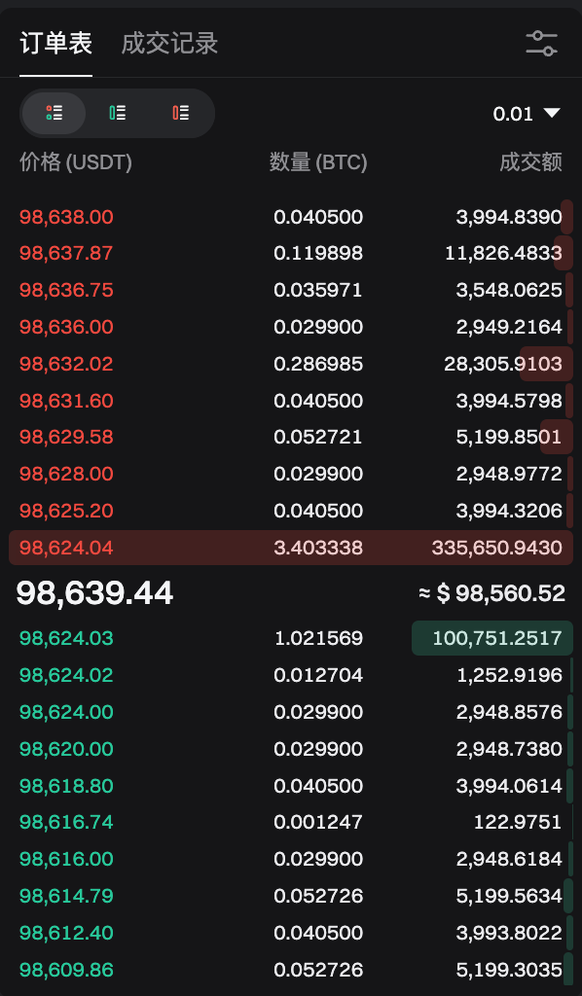Image resolution: width=582 pixels, height=996 pixels.
Task: Pick bid price 98,614.79
Action: coord(66,896)
